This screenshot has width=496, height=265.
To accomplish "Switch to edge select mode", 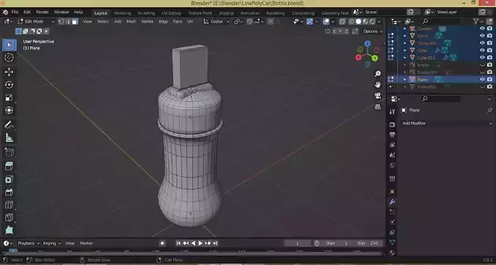I will point(68,21).
